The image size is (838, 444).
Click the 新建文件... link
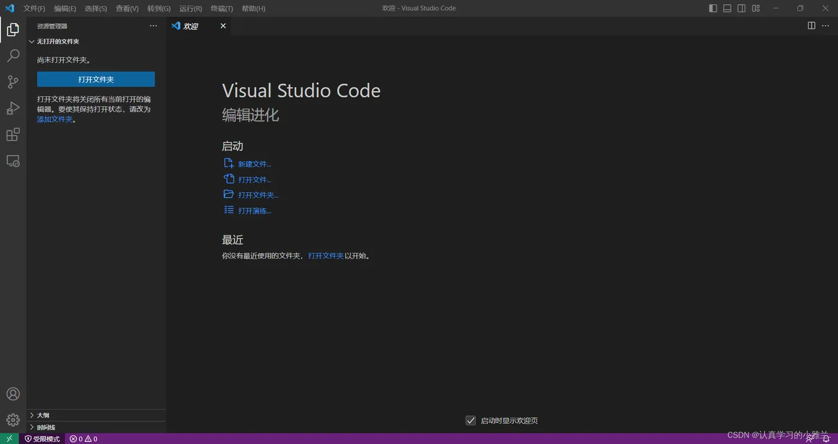pyautogui.click(x=254, y=164)
